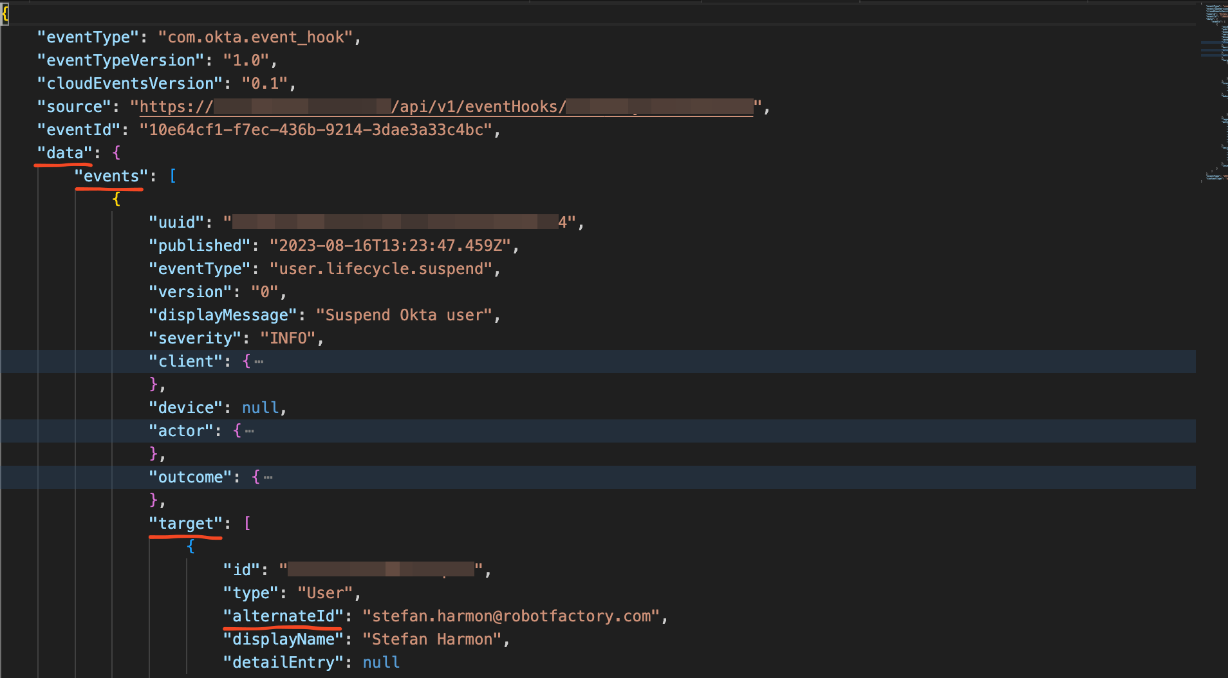This screenshot has width=1228, height=678.
Task: Click the closing brace below "actor"
Action: tap(154, 454)
